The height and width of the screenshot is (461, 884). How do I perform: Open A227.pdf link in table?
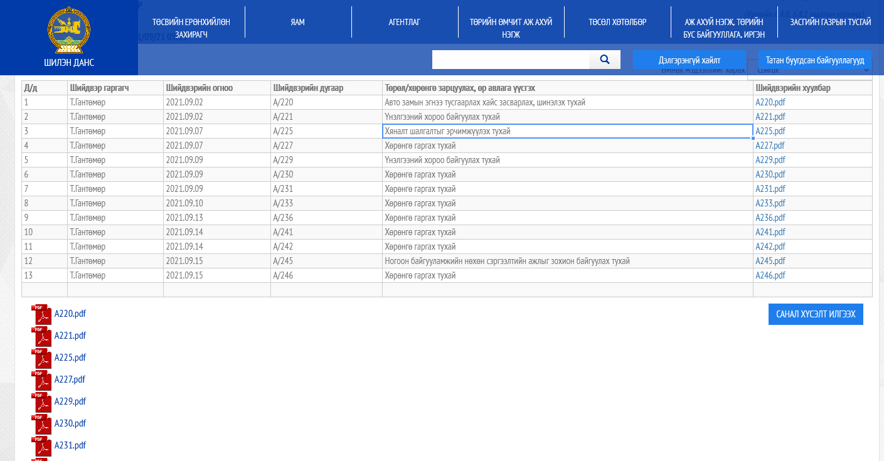[x=770, y=146]
